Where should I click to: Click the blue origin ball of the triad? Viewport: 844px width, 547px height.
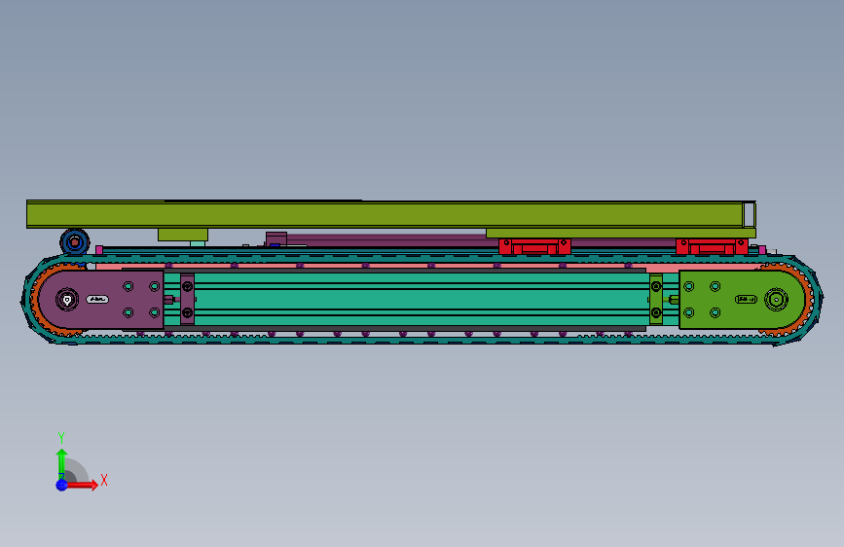pos(62,485)
